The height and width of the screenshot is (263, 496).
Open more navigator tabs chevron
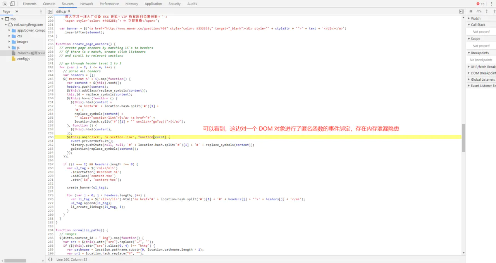pyautogui.click(x=17, y=12)
